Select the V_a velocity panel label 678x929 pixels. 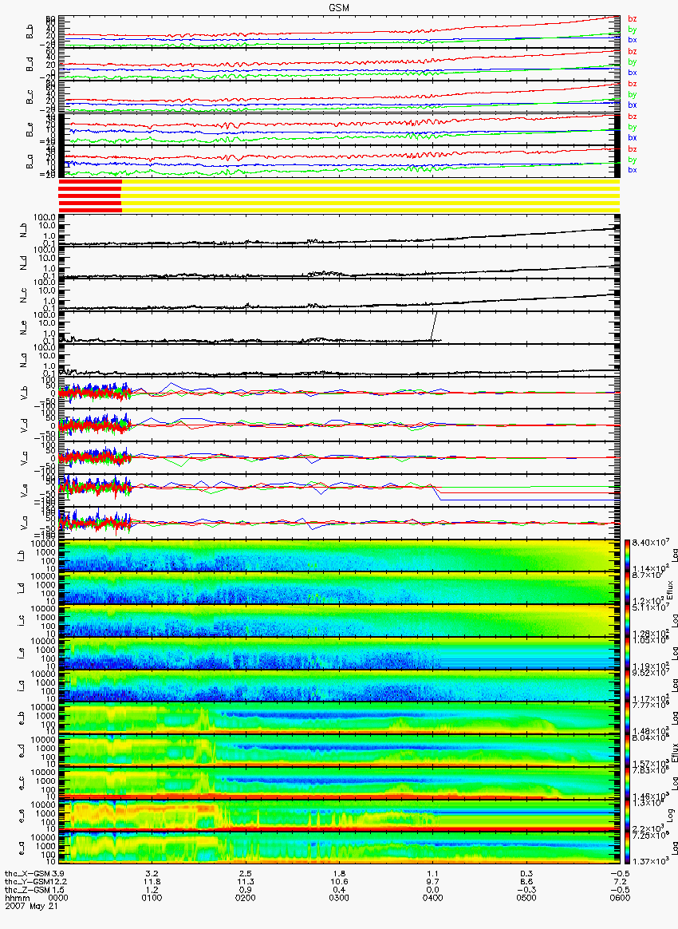pos(24,523)
